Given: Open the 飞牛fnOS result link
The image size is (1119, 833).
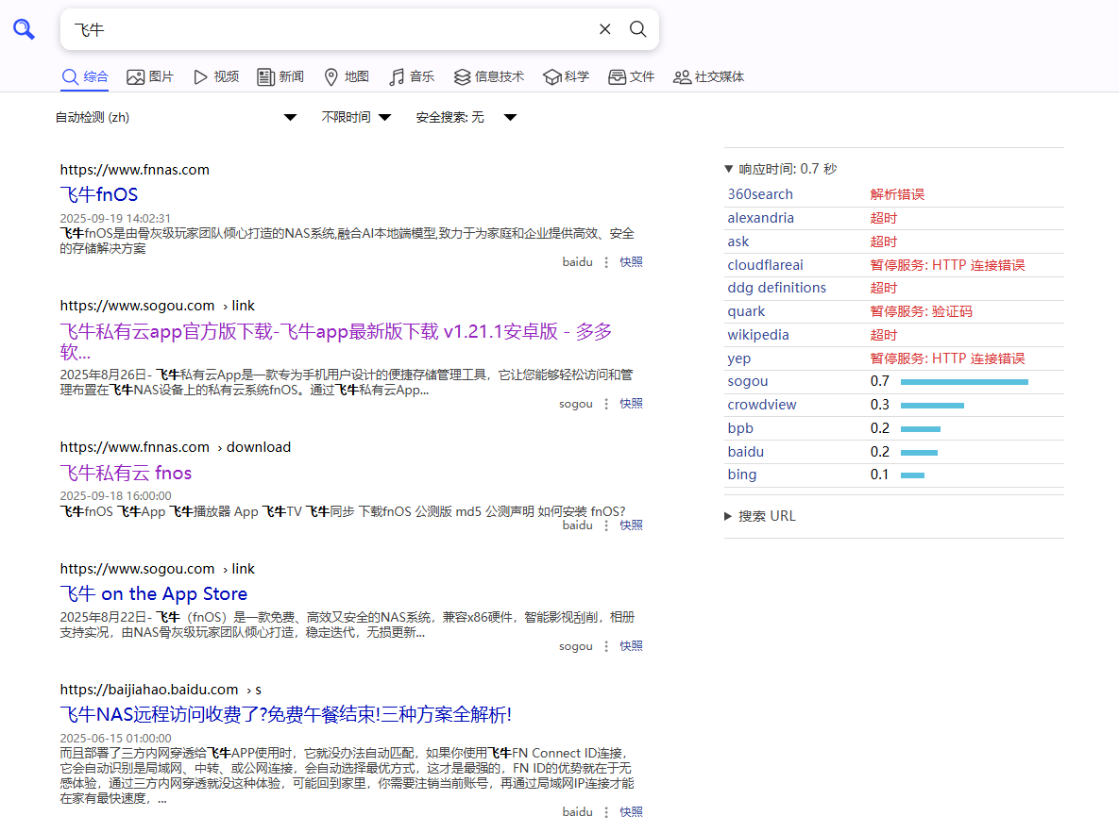Looking at the screenshot, I should [x=99, y=194].
